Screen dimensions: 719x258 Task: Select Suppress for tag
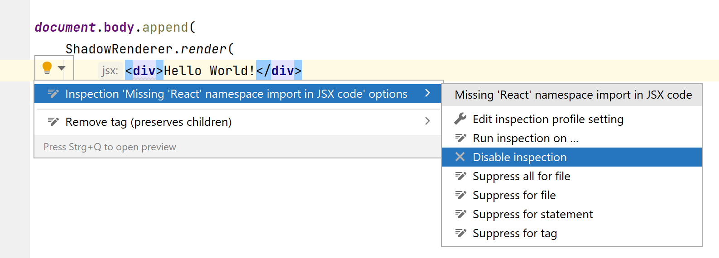[572, 233]
